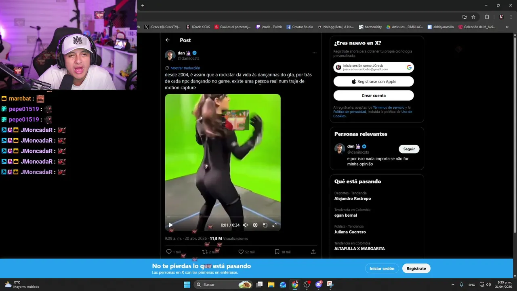Expand the bookmarks overflow chevron
This screenshot has height=291, width=517.
coord(507,27)
